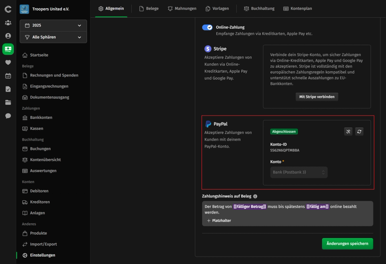Viewport: 386px width, 264px height.
Task: Add a Platzhalter to the payment note
Action: point(219,221)
